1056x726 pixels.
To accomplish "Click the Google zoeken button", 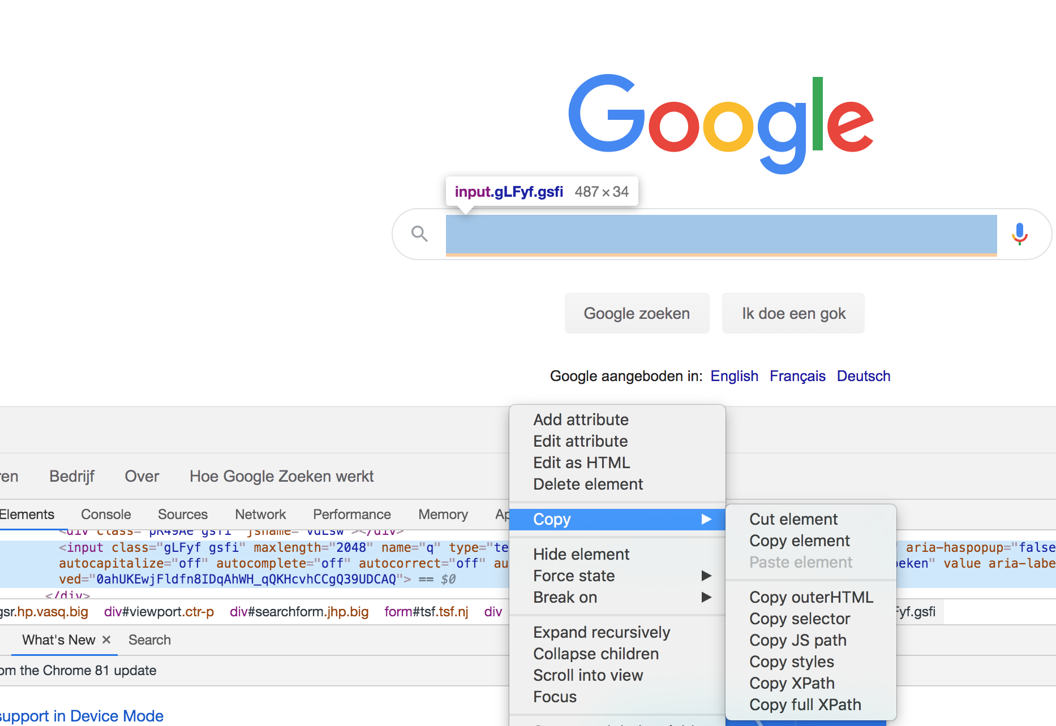I will 637,313.
